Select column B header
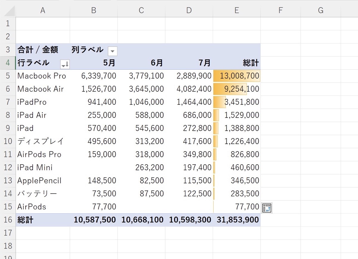This screenshot has height=259, width=358. [94, 10]
